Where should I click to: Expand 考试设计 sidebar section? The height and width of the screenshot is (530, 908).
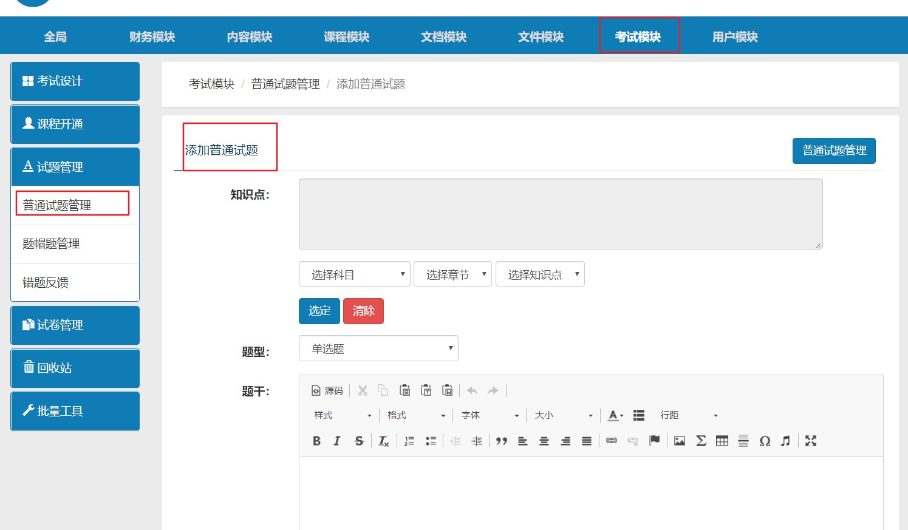pyautogui.click(x=75, y=81)
